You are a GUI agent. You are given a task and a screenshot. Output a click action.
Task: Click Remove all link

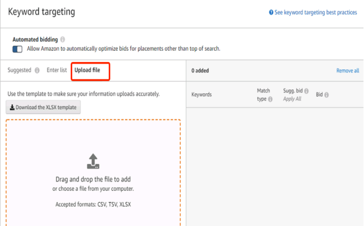pos(348,71)
